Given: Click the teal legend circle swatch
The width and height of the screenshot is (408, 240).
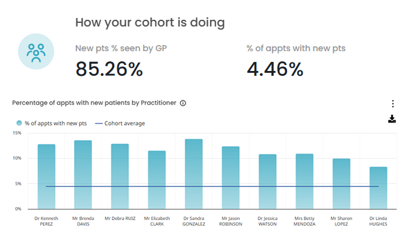Looking at the screenshot, I should click(x=19, y=123).
